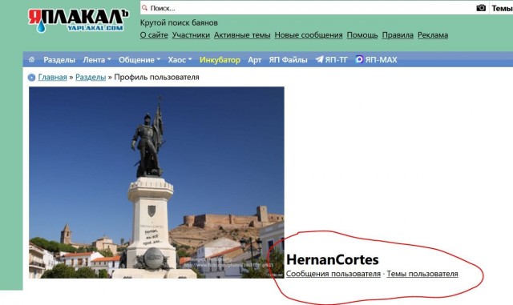513x305 pixels.
Task: Go to the home page icon in the blue nav bar
Action: (32, 59)
